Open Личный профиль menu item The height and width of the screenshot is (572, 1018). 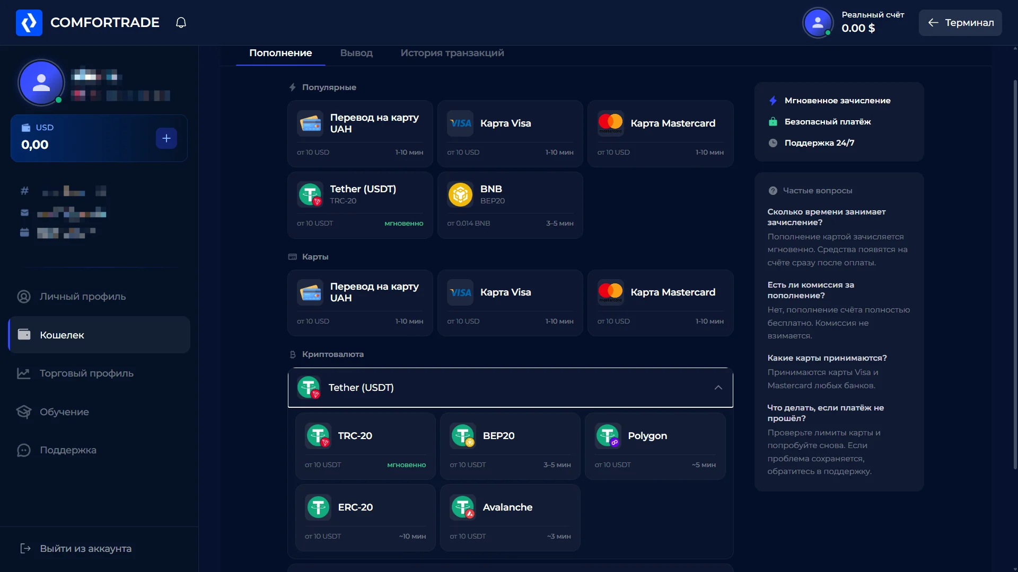(99, 297)
